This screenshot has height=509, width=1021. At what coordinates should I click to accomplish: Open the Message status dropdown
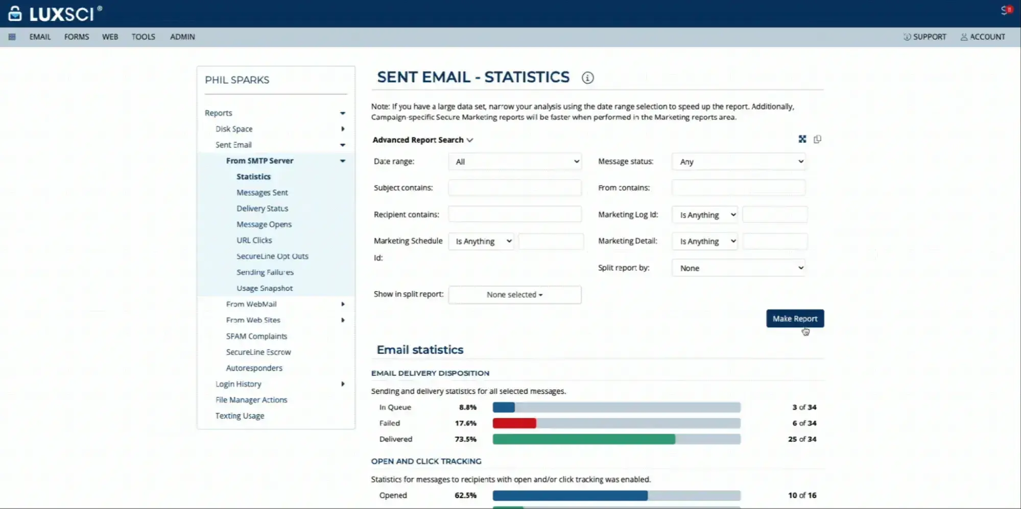tap(738, 161)
